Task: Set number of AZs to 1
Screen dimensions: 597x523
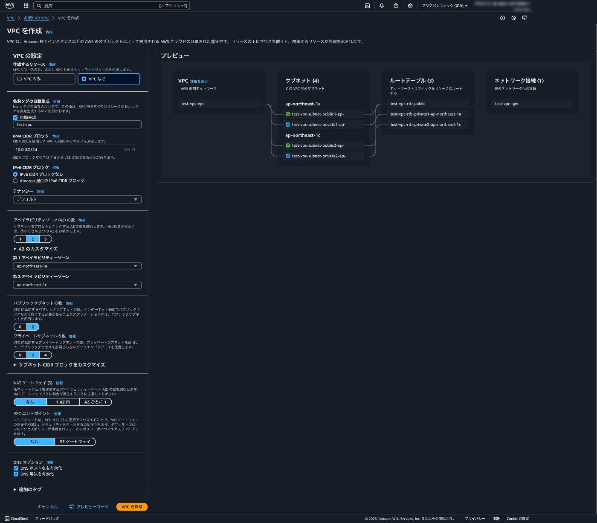Action: pos(20,239)
